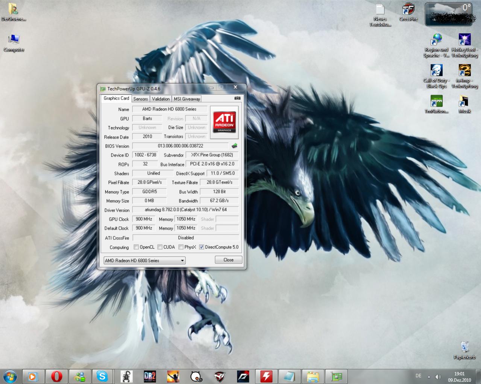Open the Windows Start menu

(x=10, y=376)
